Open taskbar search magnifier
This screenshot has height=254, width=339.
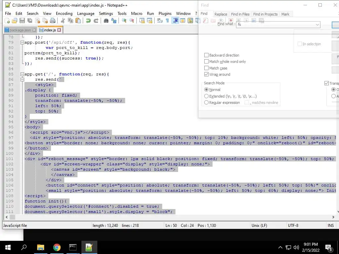pyautogui.click(x=24, y=247)
